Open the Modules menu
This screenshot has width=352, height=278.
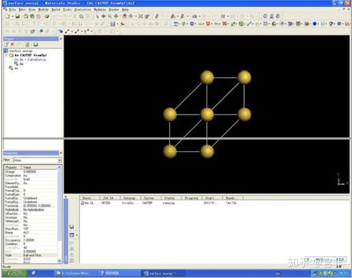100,10
